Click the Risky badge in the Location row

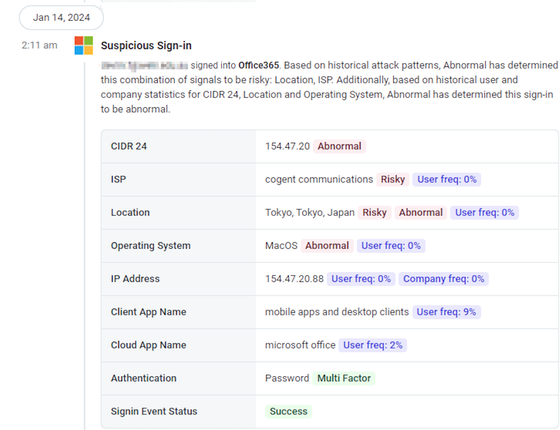[375, 213]
